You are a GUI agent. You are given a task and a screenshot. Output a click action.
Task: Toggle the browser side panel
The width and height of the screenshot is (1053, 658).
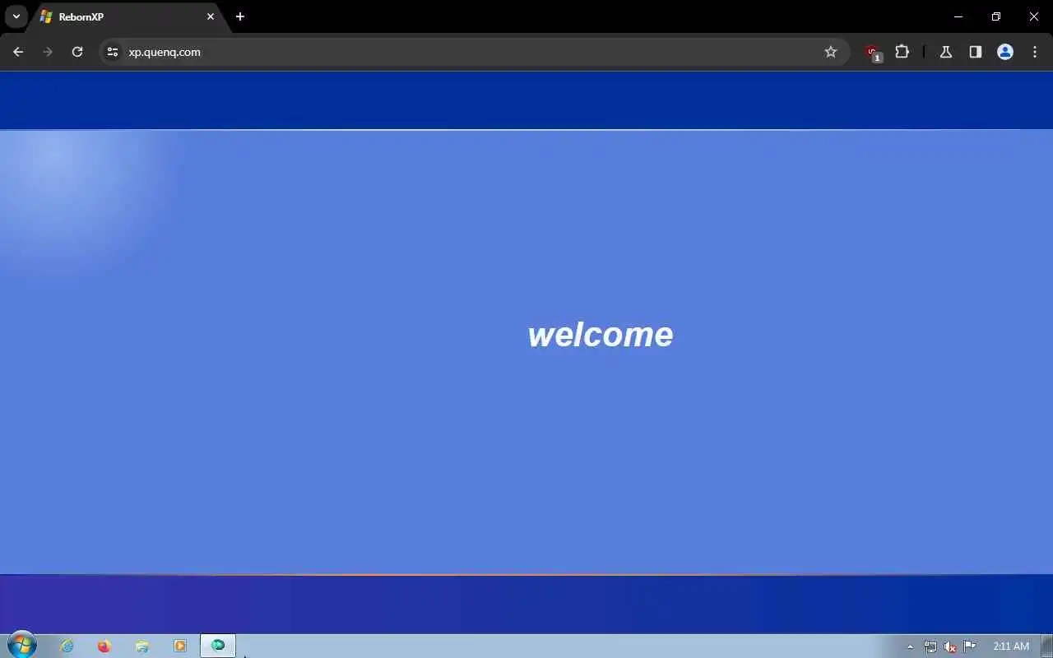(976, 52)
